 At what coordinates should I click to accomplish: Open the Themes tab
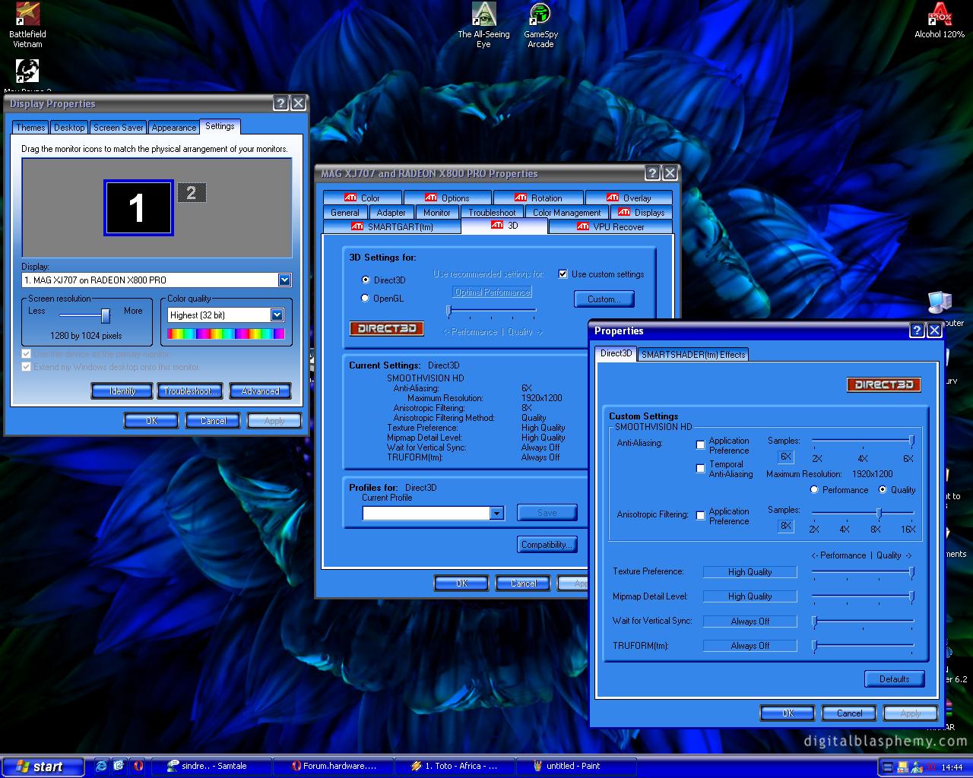click(x=30, y=128)
